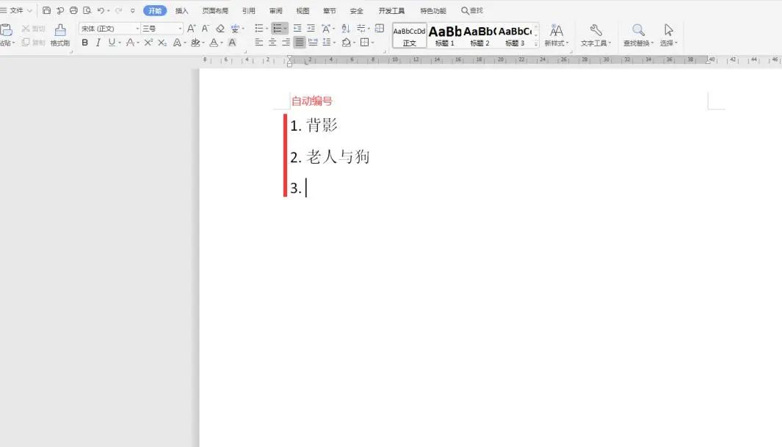Clear formatting with the eraser icon
This screenshot has height=447, width=782.
220,29
